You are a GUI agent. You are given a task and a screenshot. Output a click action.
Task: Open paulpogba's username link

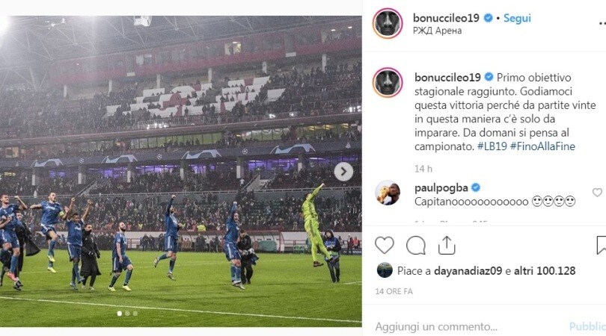coord(441,188)
